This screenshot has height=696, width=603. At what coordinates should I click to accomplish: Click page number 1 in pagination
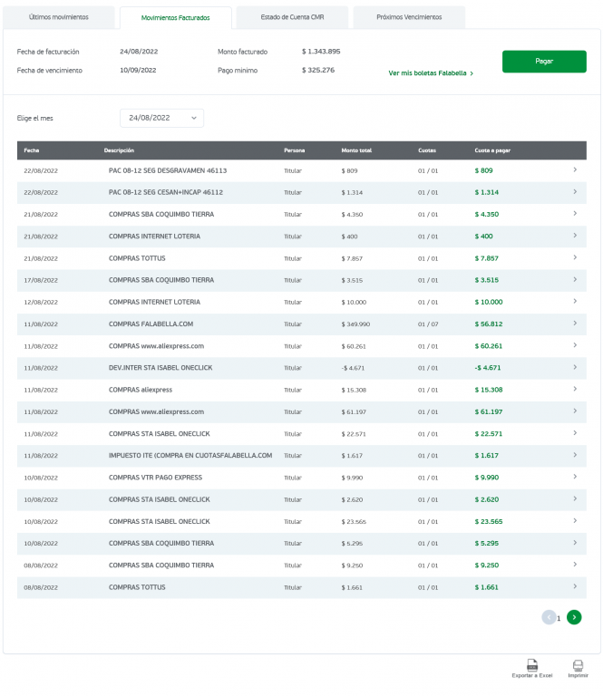[559, 618]
